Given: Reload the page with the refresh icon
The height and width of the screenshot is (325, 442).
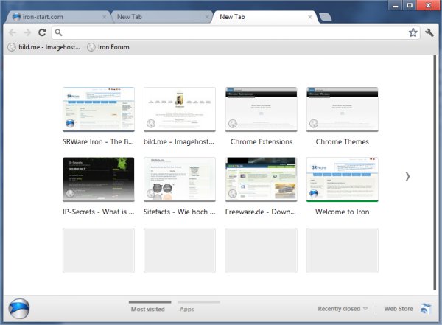Looking at the screenshot, I should (x=42, y=32).
